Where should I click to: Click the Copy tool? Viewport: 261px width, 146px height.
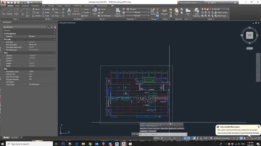(x=36, y=13)
